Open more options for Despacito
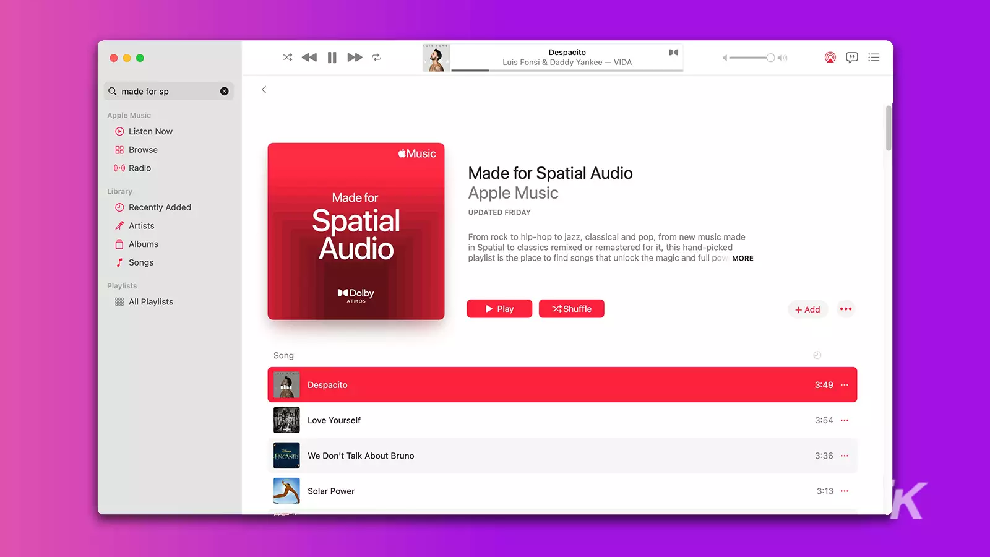990x557 pixels. [845, 385]
